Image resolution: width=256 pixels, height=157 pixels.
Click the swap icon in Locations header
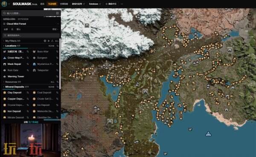(x=58, y=46)
